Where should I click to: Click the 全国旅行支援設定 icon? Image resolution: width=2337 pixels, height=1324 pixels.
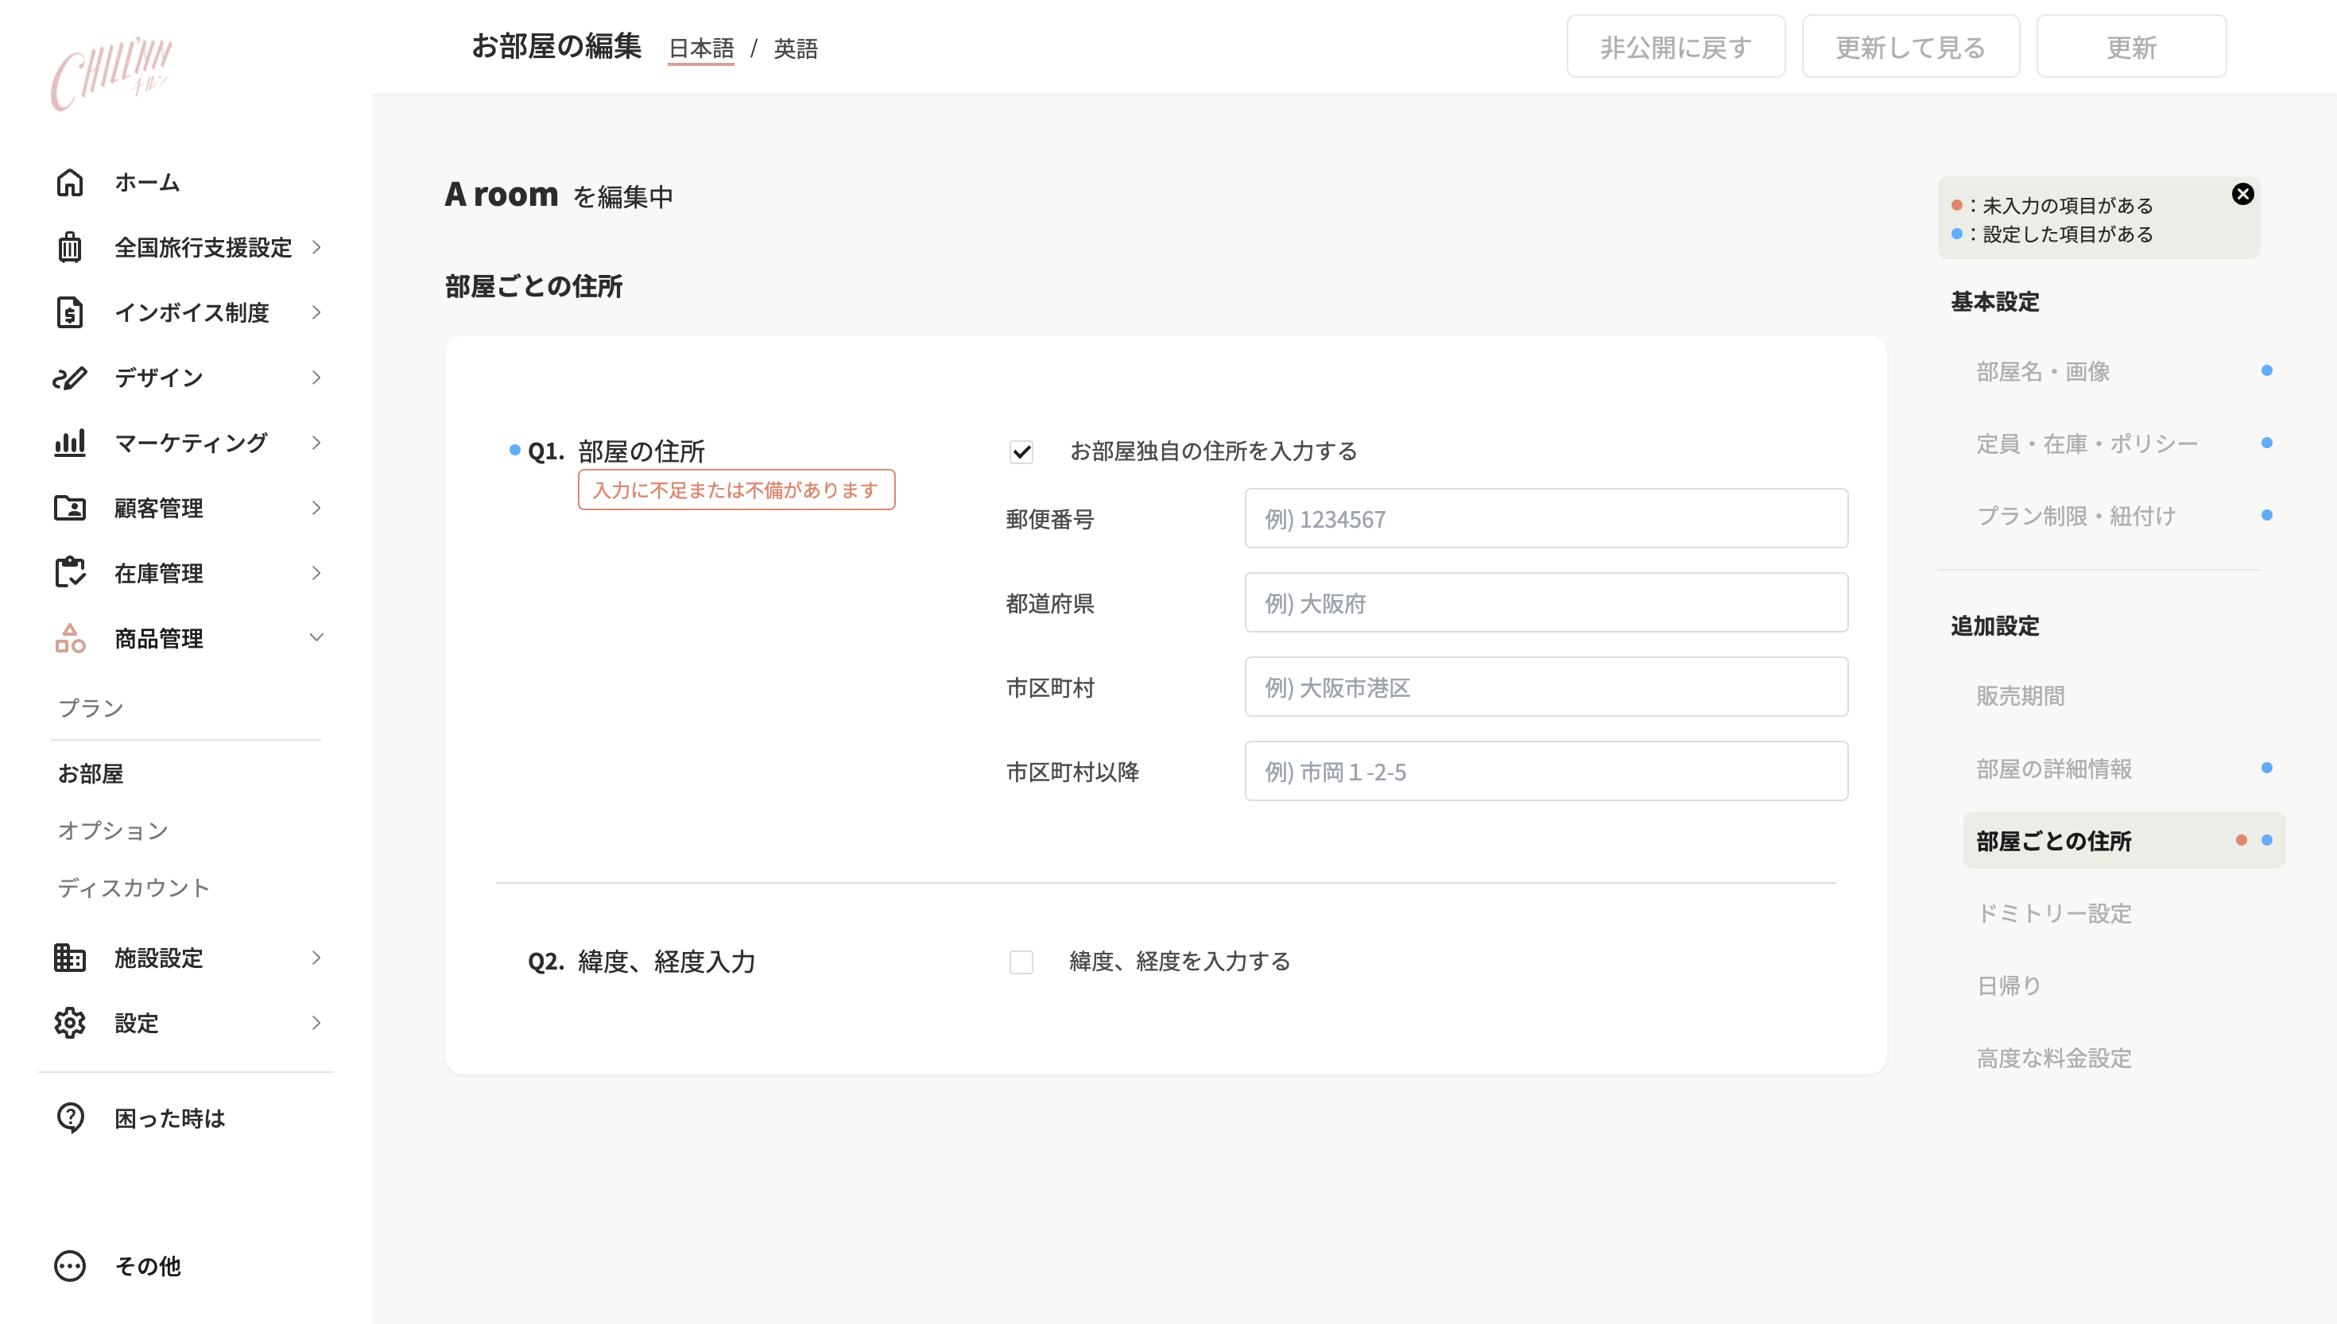pos(71,246)
